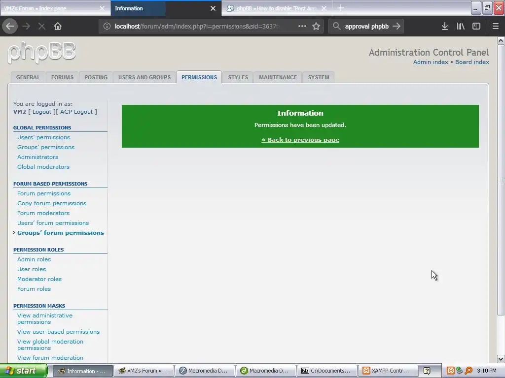Open the browser home page icon

[x=58, y=27]
